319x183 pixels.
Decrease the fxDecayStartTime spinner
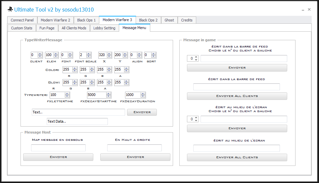pyautogui.click(x=109, y=96)
